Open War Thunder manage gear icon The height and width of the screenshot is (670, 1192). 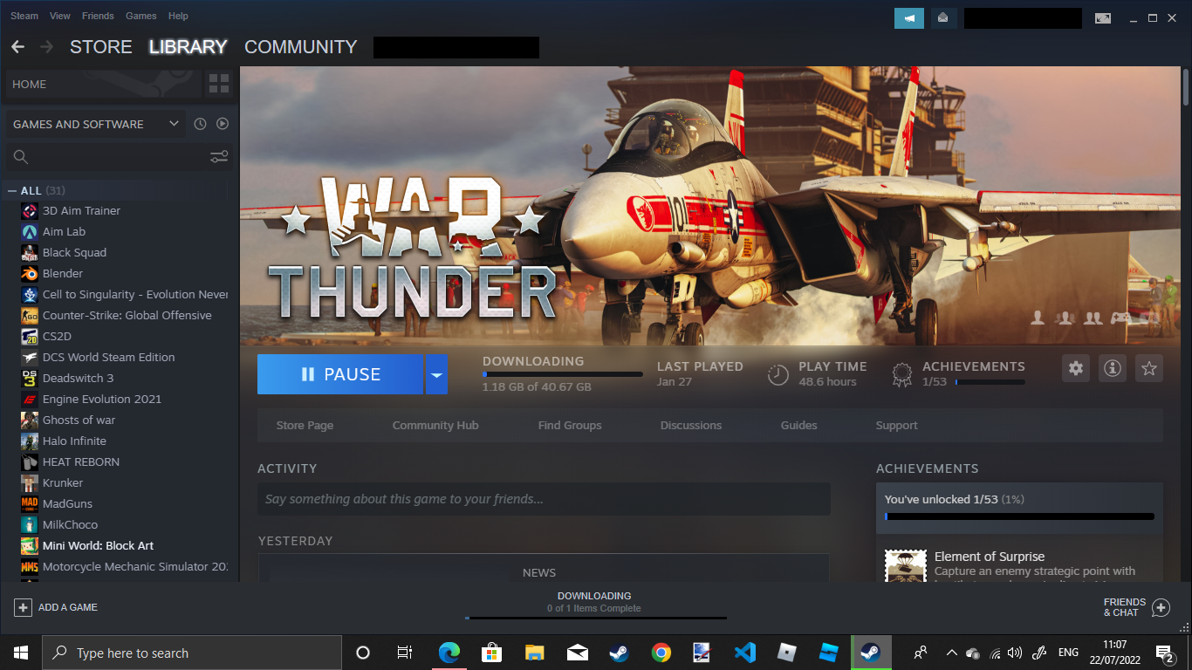pos(1076,368)
